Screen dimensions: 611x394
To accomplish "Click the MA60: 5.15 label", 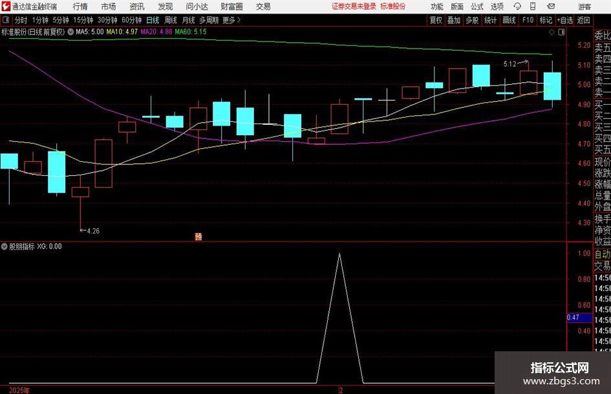I will point(191,32).
